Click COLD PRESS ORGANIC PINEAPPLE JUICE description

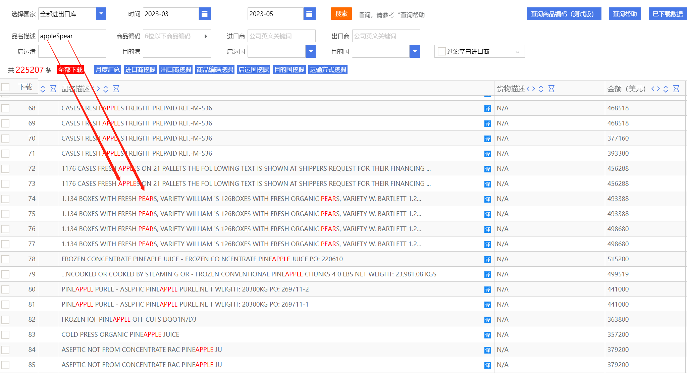120,335
